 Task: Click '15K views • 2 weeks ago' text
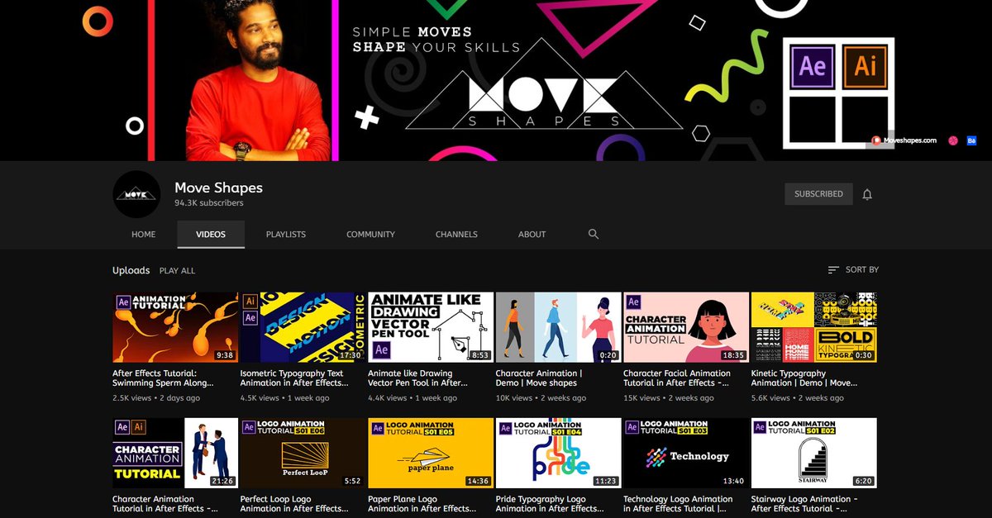(669, 398)
